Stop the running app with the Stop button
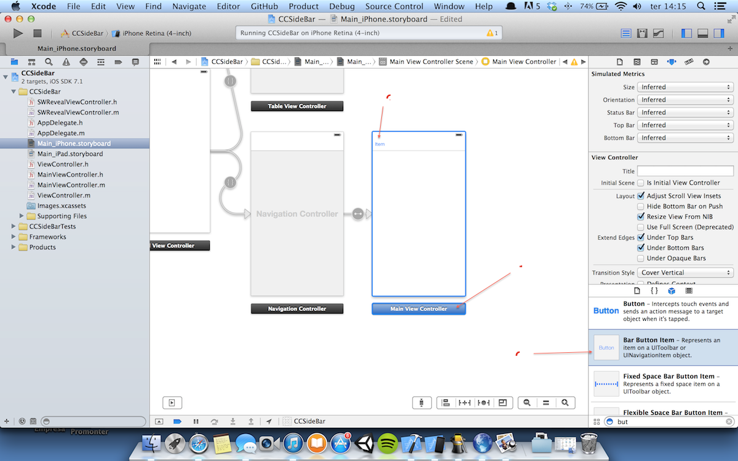Image resolution: width=738 pixels, height=461 pixels. (x=38, y=33)
